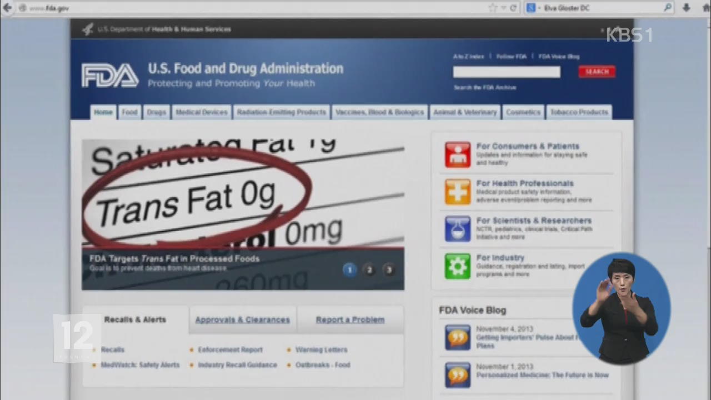Open FDA Targets Trans Fat in Processed Foods headline
The width and height of the screenshot is (711, 400).
click(x=174, y=259)
